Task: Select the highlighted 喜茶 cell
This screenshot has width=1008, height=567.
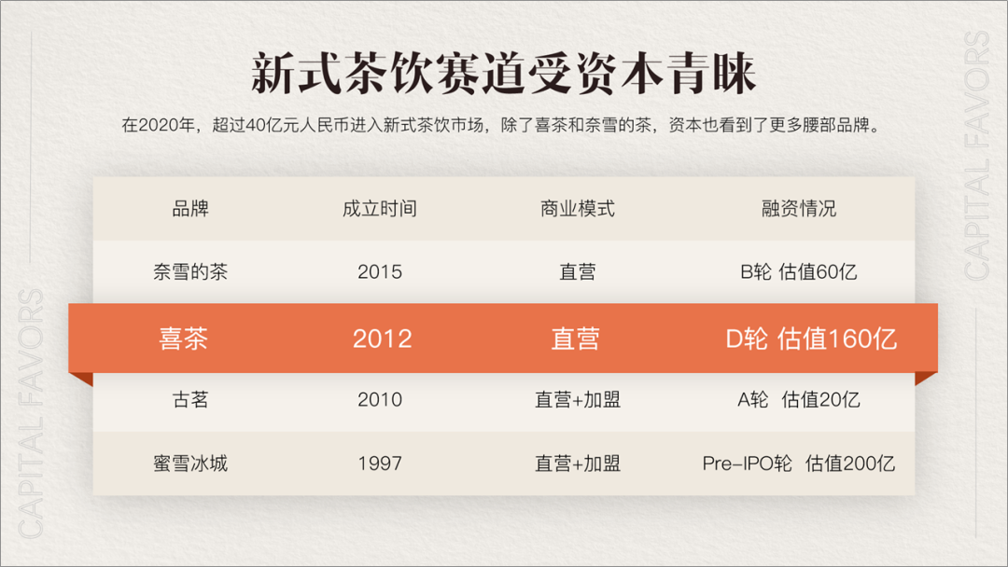Action: point(183,339)
